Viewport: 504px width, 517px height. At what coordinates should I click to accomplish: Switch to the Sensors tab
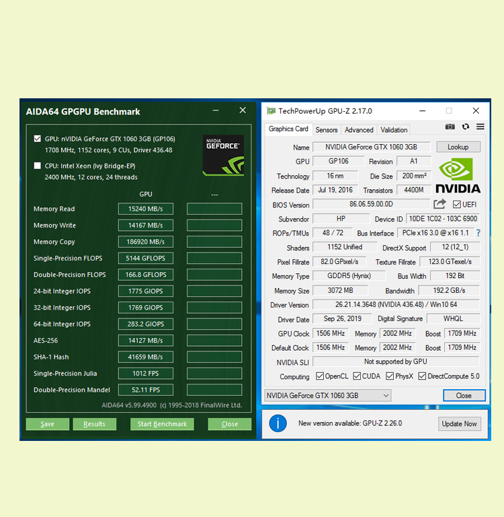pyautogui.click(x=326, y=130)
